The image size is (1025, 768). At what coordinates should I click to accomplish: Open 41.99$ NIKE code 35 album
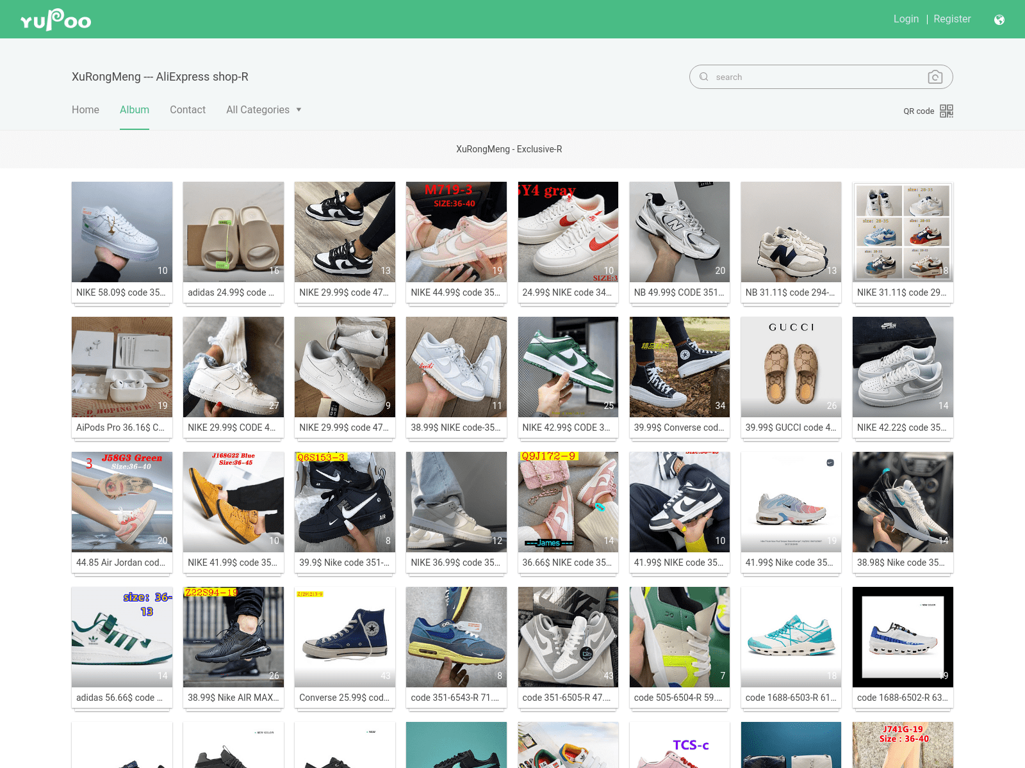point(679,513)
